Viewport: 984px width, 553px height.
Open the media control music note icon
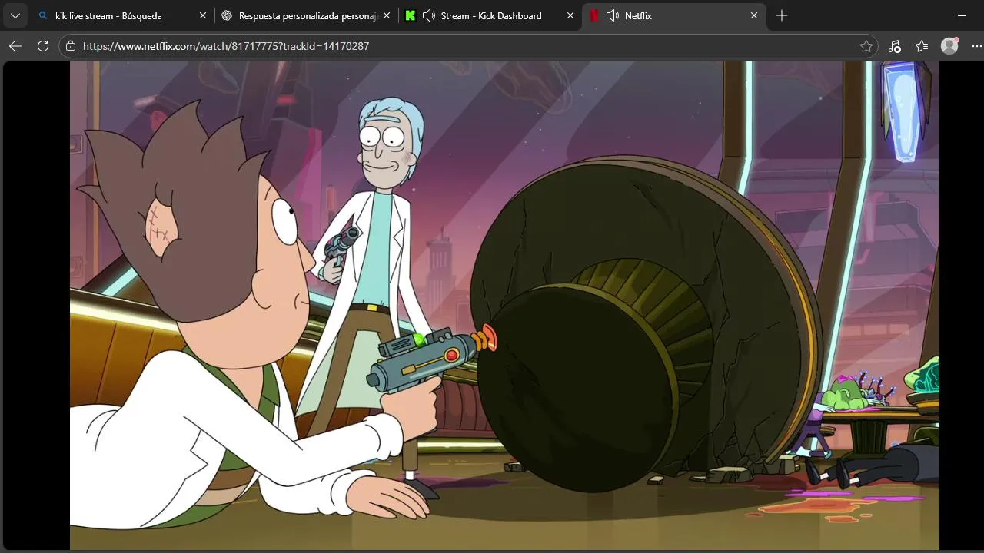pyautogui.click(x=894, y=46)
